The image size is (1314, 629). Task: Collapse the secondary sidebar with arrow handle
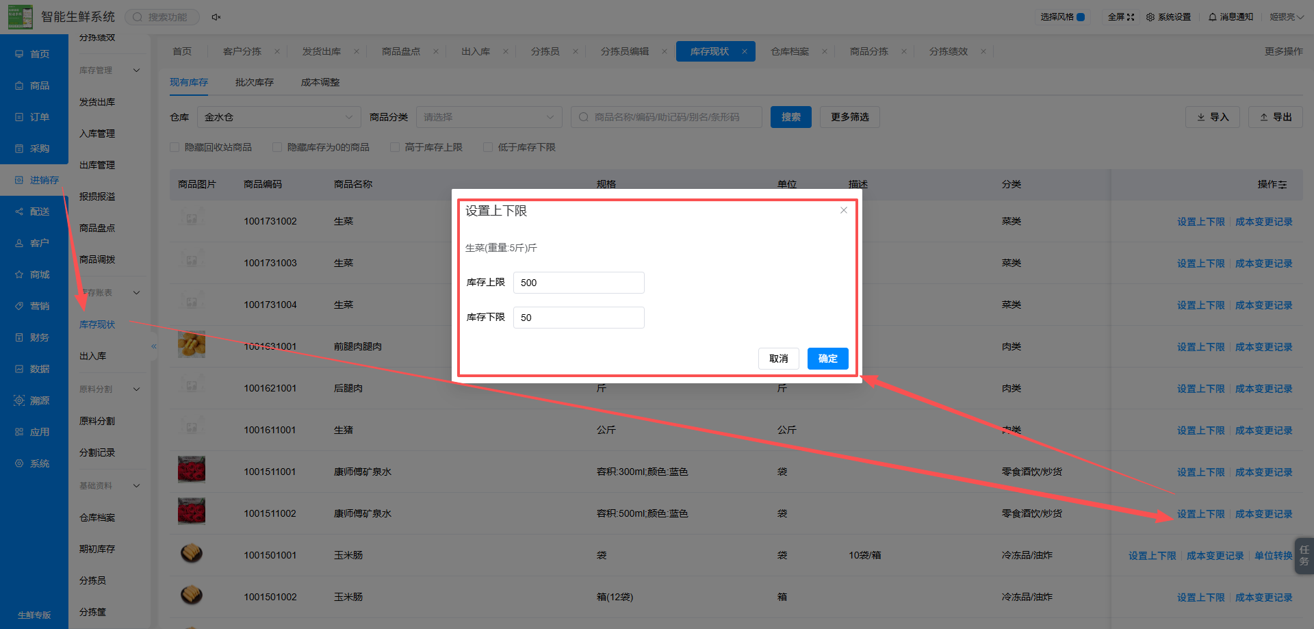coord(154,346)
